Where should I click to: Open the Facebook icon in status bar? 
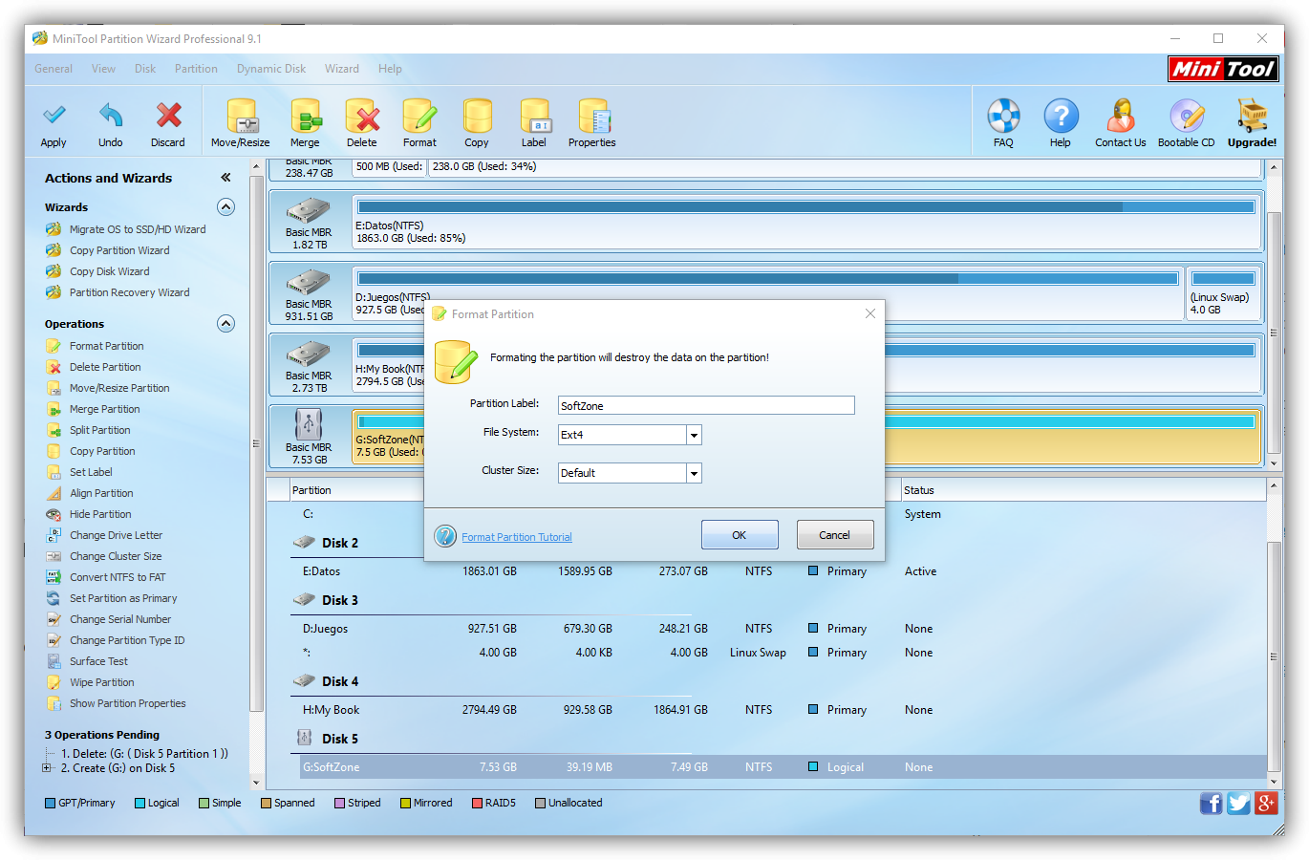[1211, 804]
